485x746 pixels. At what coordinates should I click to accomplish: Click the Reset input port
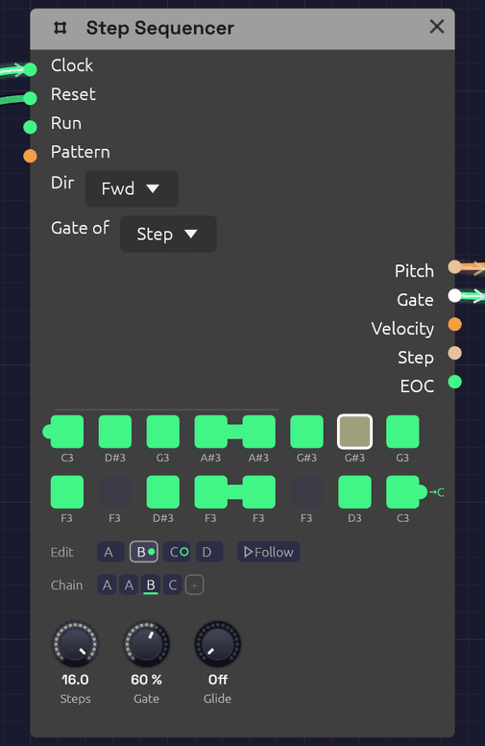click(30, 98)
